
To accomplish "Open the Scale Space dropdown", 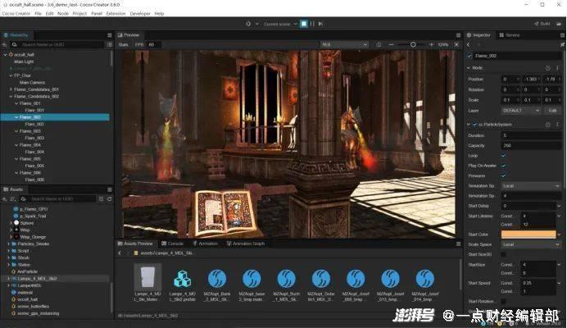I will 531,244.
